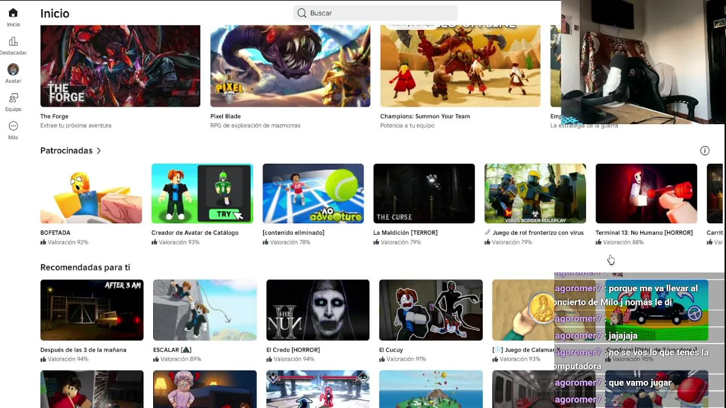Click the search magnifier icon
This screenshot has height=408, width=726.
pos(302,13)
